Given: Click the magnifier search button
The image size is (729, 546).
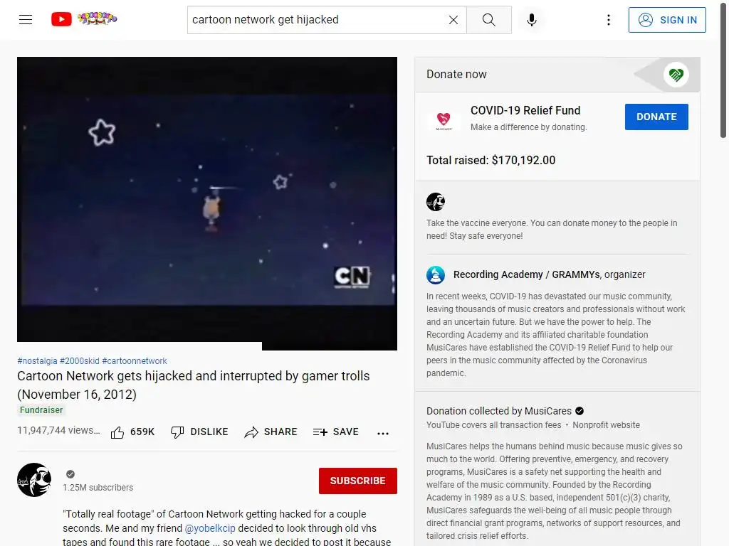Looking at the screenshot, I should tap(488, 19).
